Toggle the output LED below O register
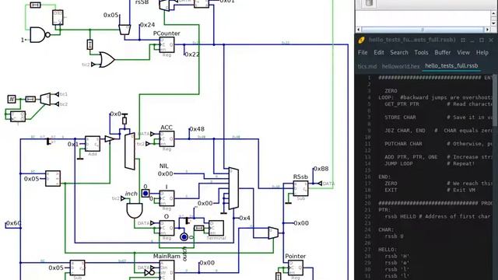The height and width of the screenshot is (280, 498). pos(184,236)
